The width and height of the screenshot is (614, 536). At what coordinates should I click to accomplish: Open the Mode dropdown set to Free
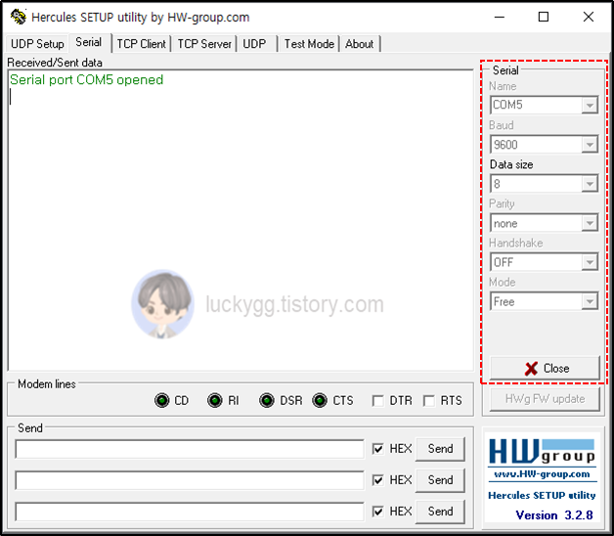[589, 301]
